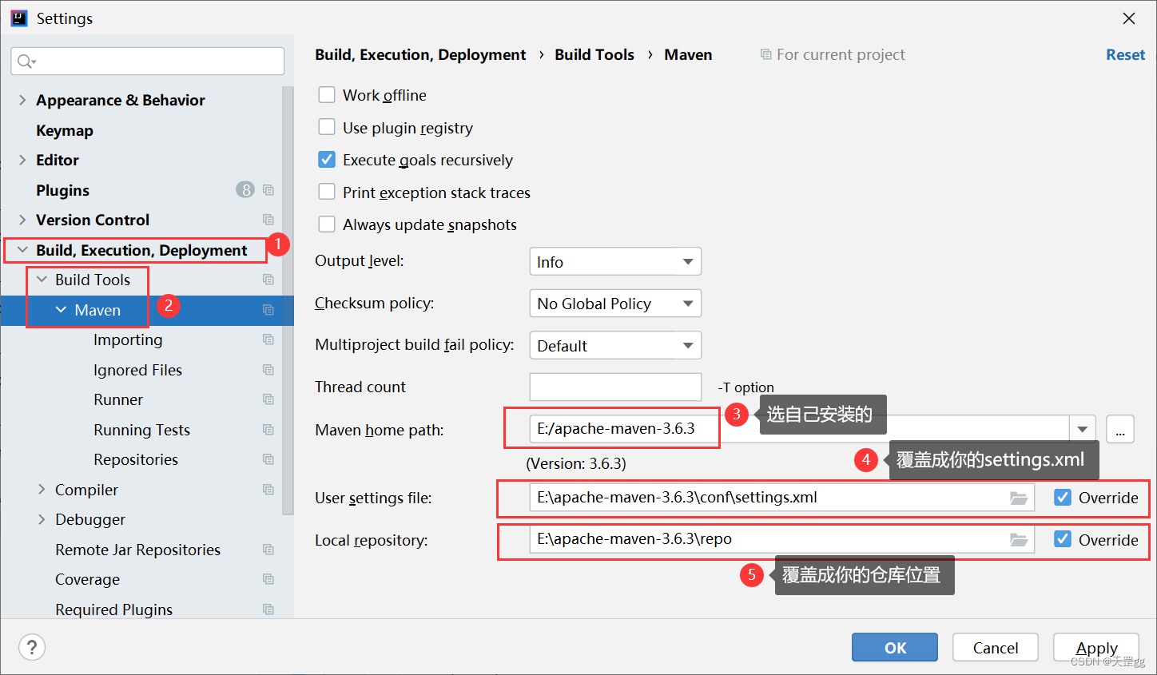
Task: Open the Checksum policy dropdown
Action: 615,304
